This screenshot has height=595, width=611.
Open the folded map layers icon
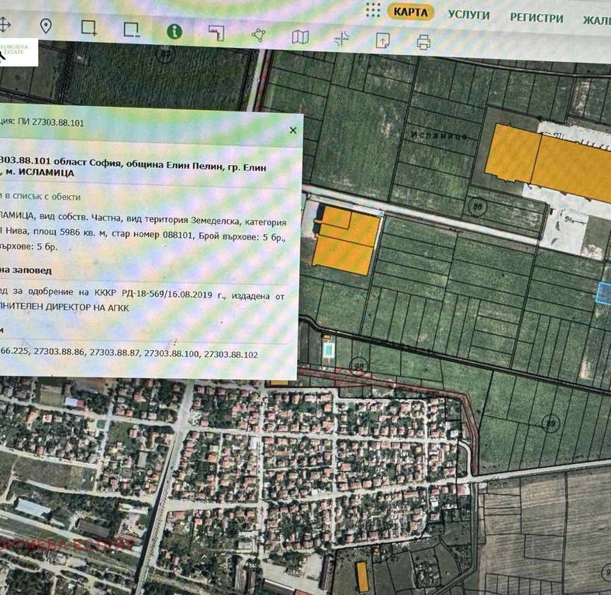[x=300, y=37]
